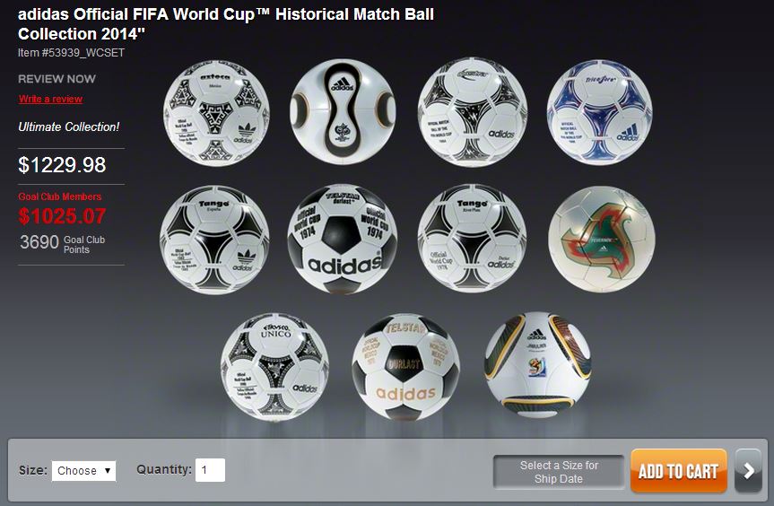The height and width of the screenshot is (506, 774).
Task: Open the Size Choose dropdown
Action: [84, 470]
